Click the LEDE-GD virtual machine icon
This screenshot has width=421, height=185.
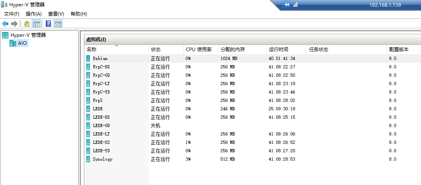click(x=88, y=125)
